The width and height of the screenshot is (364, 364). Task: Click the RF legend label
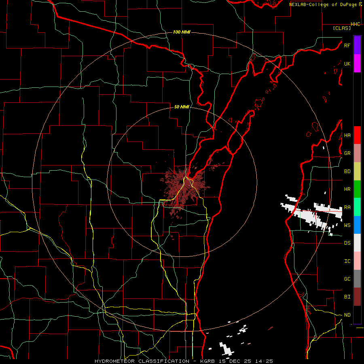pos(347,45)
